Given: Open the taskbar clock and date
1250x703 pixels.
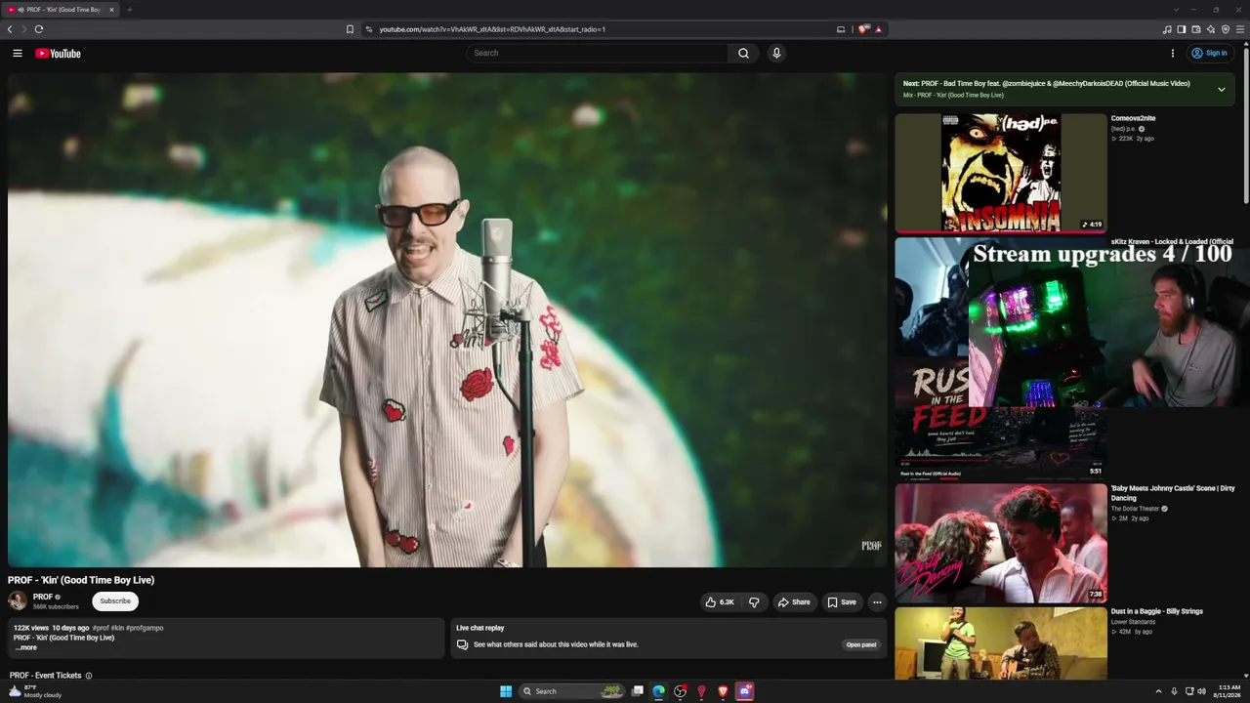Looking at the screenshot, I should pyautogui.click(x=1229, y=691).
